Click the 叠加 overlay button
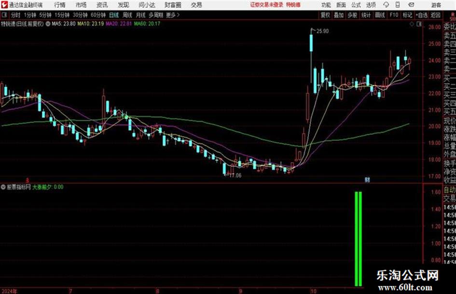Image resolution: width=456 pixels, height=294 pixels. [339, 15]
